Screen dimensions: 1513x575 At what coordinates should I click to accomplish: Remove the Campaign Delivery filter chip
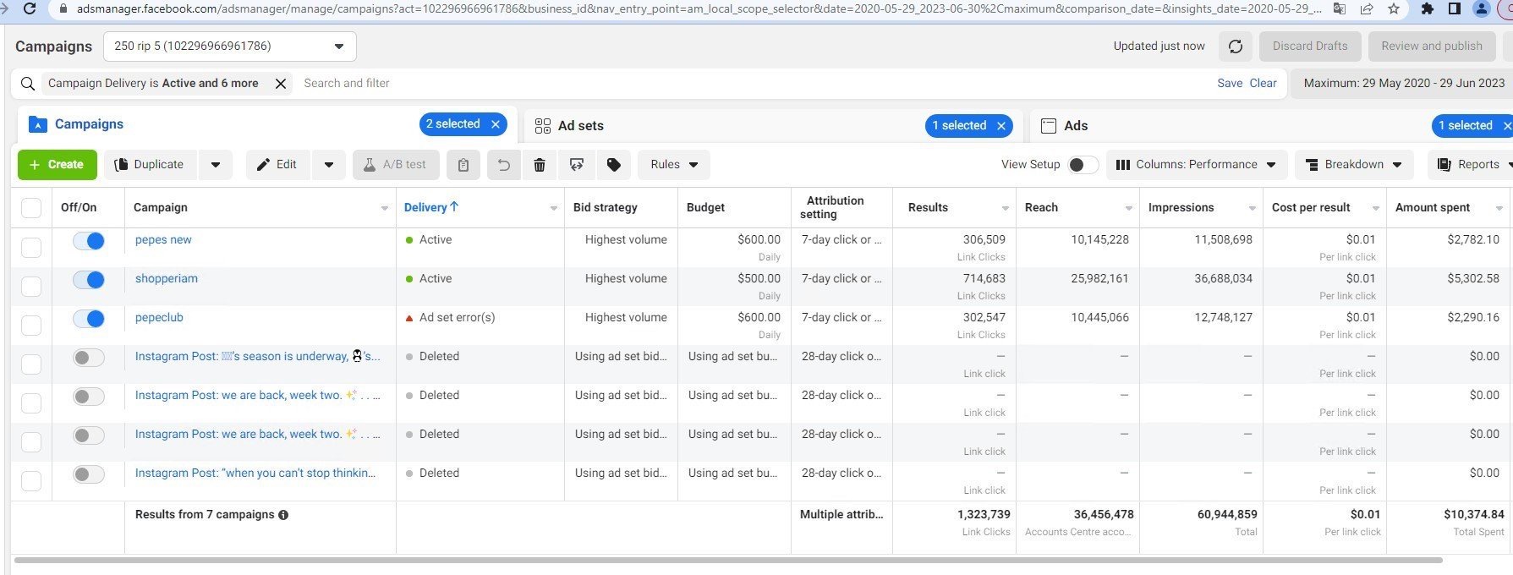click(281, 83)
